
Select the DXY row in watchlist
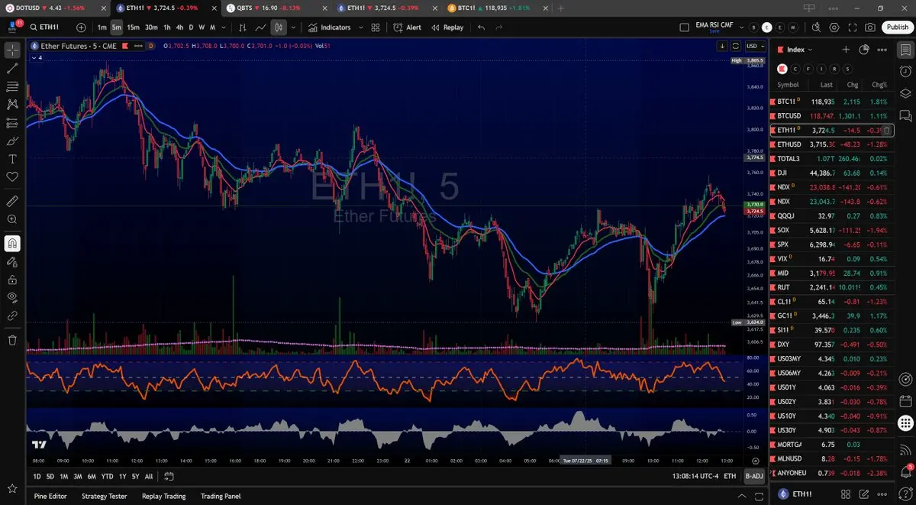[x=833, y=345]
